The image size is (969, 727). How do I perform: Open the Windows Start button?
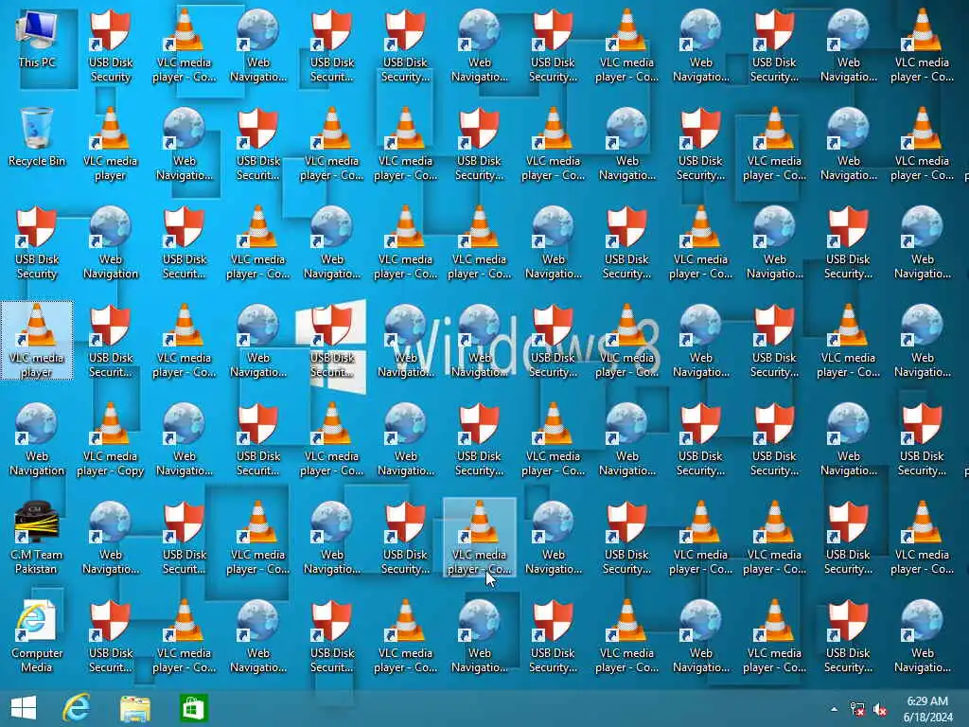tap(24, 708)
